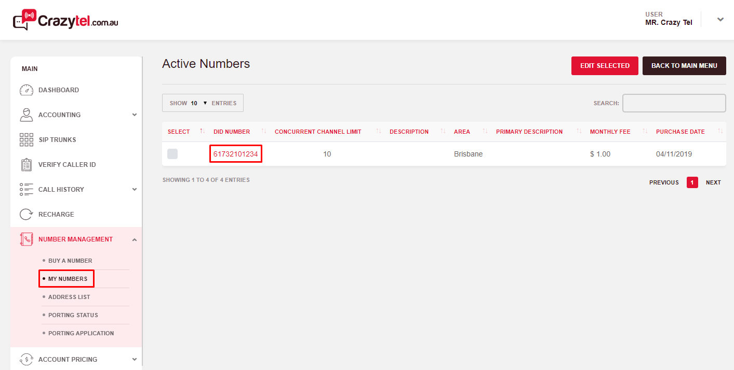Click the Edit Selected button

[x=605, y=66]
